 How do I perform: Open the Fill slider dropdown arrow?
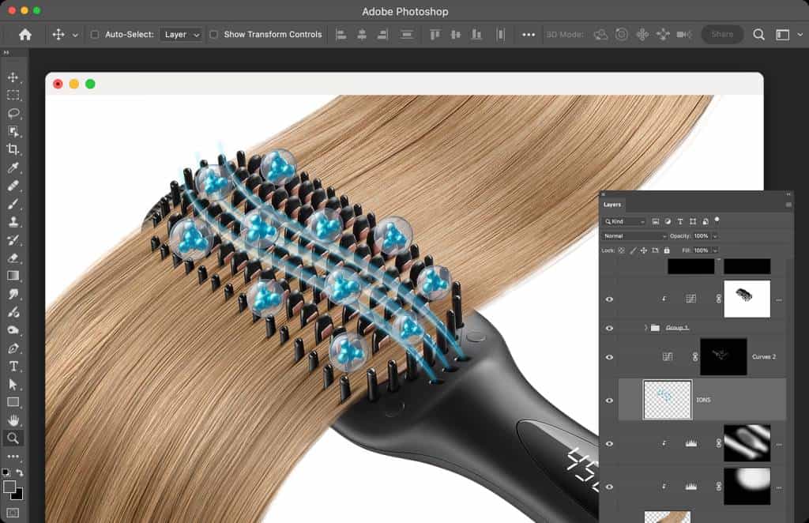coord(715,250)
